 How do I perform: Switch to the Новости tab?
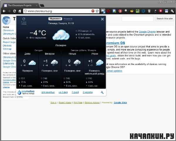click(x=68, y=19)
